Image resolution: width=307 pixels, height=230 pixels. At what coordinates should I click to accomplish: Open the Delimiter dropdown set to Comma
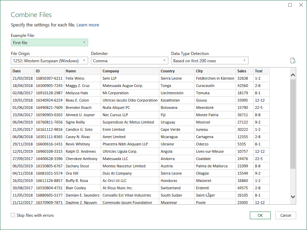click(129, 61)
